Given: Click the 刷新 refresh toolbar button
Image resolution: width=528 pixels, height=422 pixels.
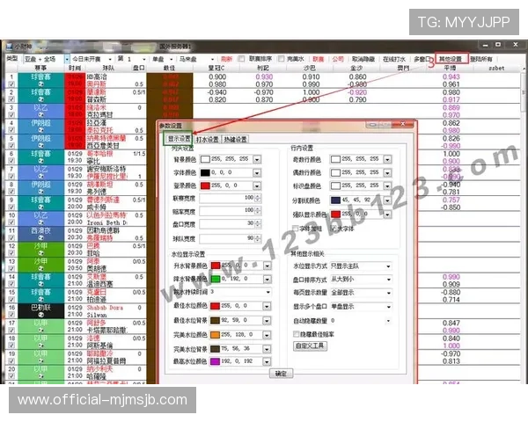Looking at the screenshot, I should [226, 58].
